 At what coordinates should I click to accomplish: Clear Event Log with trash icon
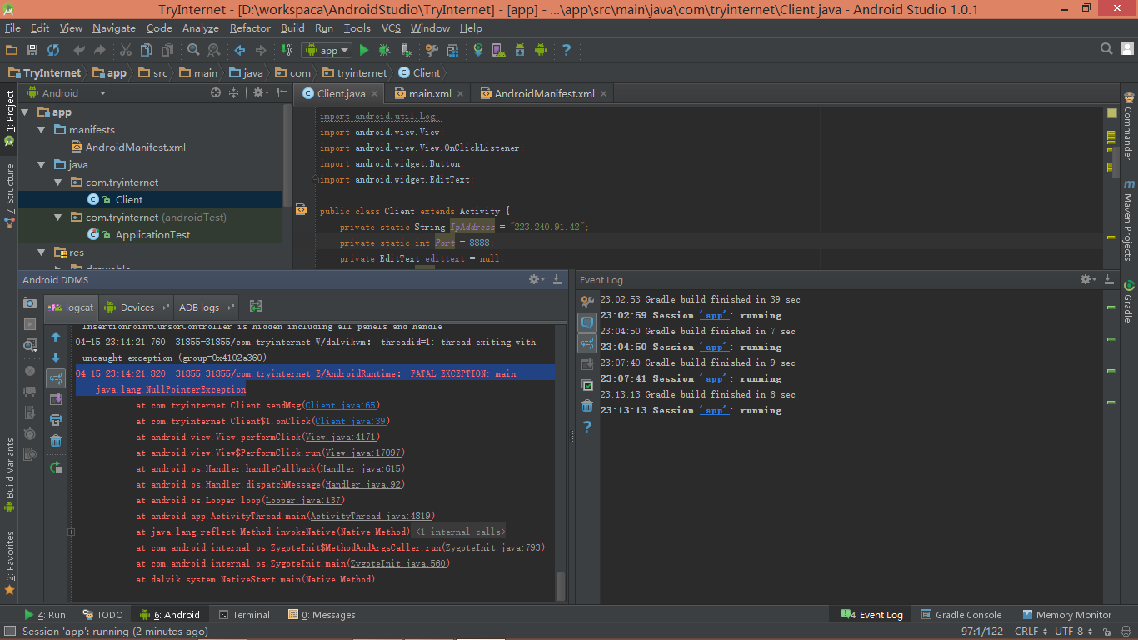tap(587, 406)
